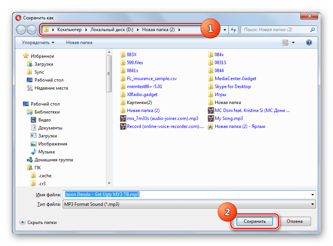
Task: Expand the Тип файла combo box
Action: point(313,205)
